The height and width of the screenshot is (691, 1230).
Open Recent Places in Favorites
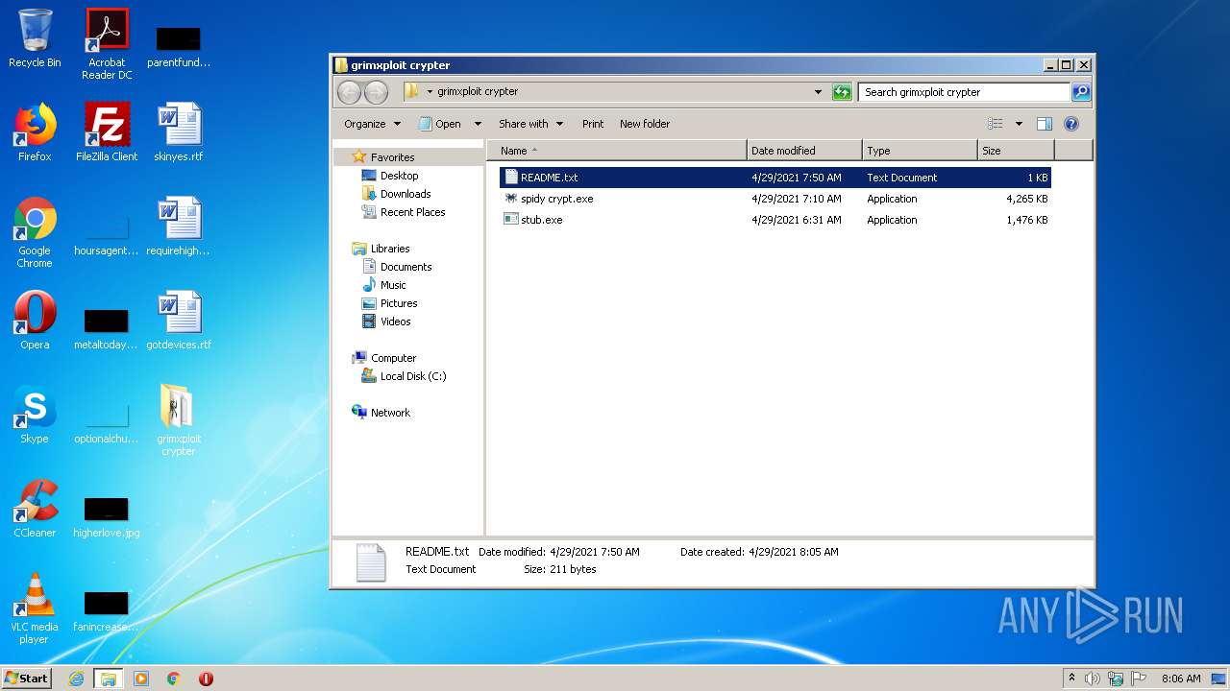click(x=412, y=212)
